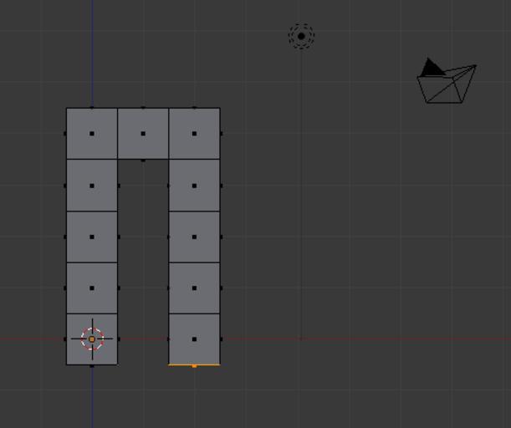Screen dimensions: 511x428
Task: Click the 3D cursor crosshair
Action: (92, 339)
